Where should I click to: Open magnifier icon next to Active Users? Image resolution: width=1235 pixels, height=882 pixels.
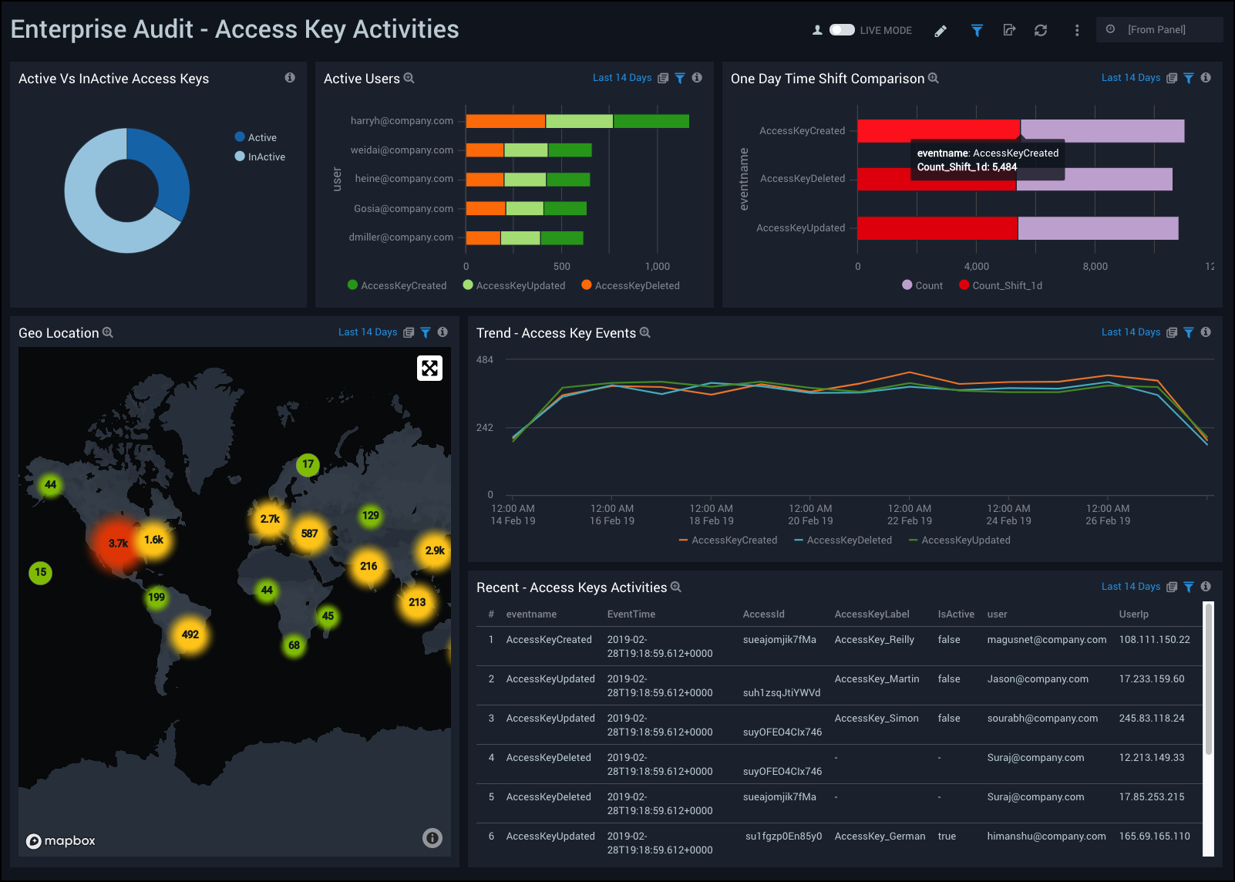[x=409, y=79]
